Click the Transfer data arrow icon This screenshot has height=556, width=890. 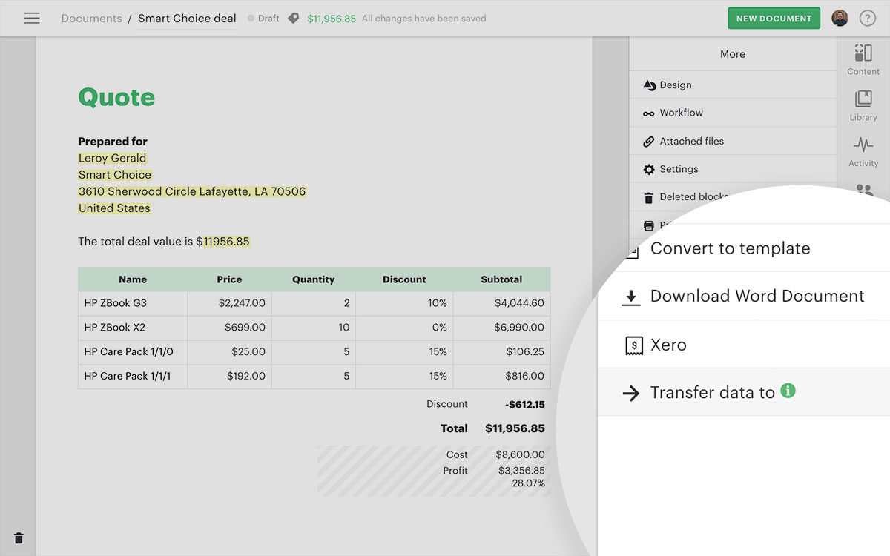[x=630, y=393]
